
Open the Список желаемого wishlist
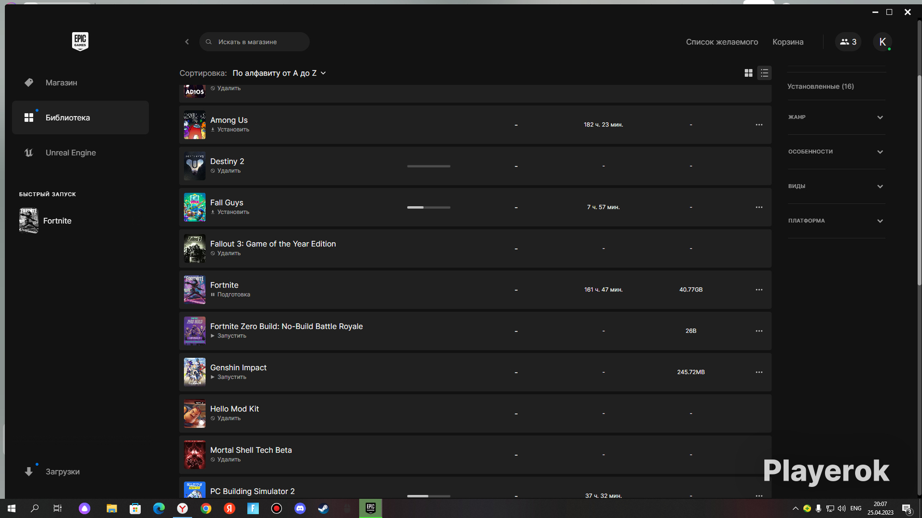coord(722,42)
